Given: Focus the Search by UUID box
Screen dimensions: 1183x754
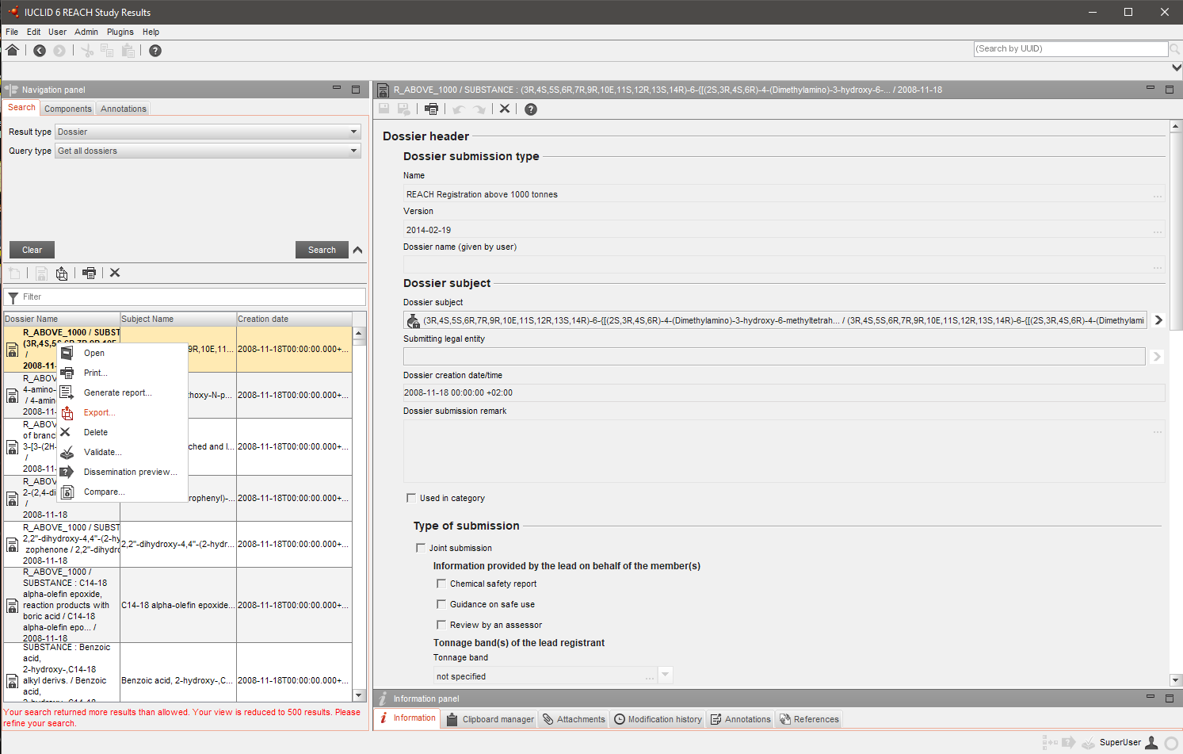Looking at the screenshot, I should pyautogui.click(x=1071, y=49).
